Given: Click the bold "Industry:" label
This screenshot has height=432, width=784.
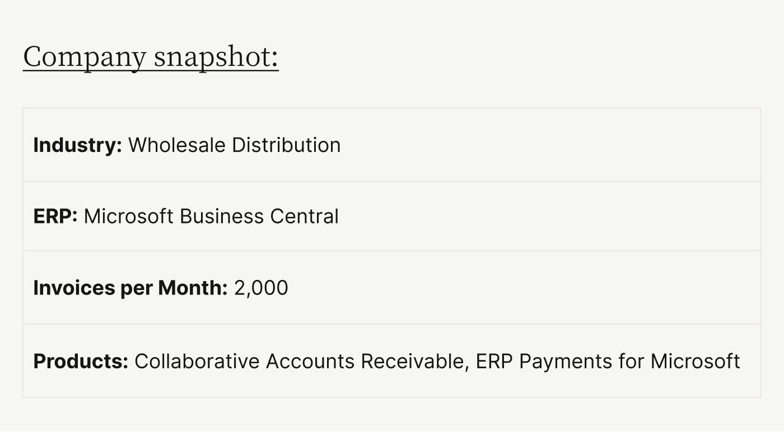Looking at the screenshot, I should (77, 145).
